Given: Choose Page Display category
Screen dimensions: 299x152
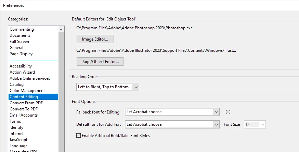Looking at the screenshot, I should coord(21,54).
